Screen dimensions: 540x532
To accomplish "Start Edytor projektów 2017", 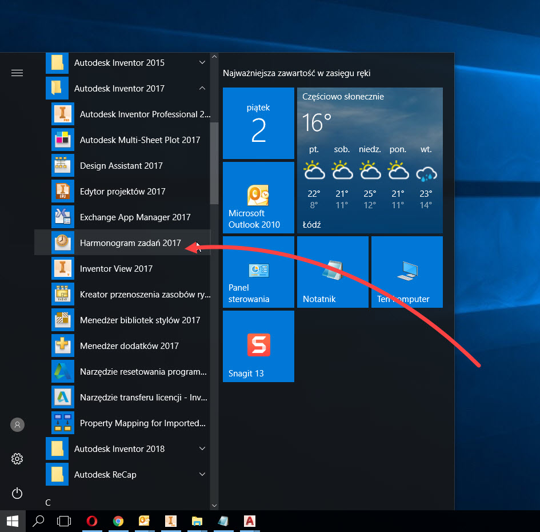I will point(122,192).
